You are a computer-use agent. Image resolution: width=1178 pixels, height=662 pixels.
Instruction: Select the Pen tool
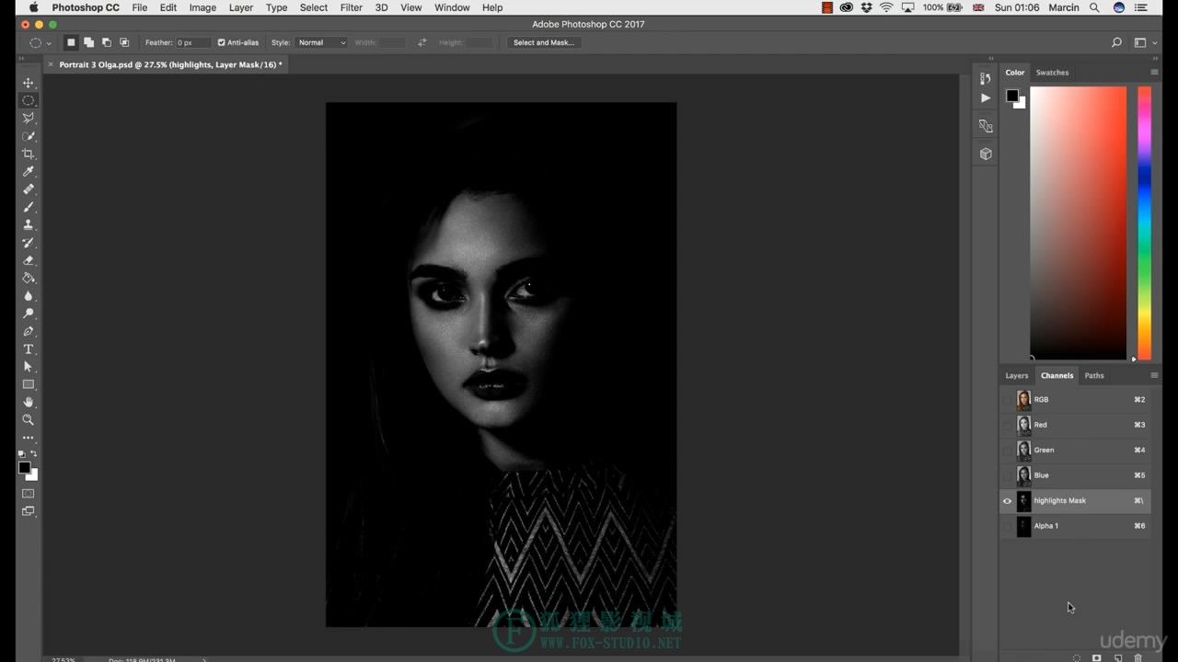coord(29,331)
